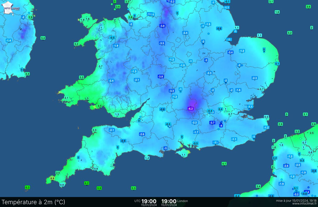Click the -0.5 marker in north Wales
Screen dimensions: 318x207
(112, 37)
